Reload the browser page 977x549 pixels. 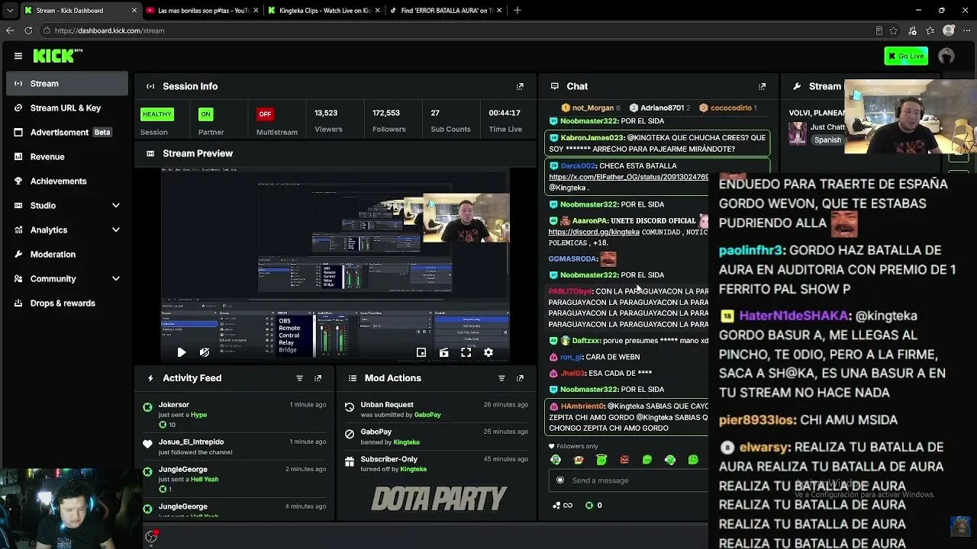point(28,30)
